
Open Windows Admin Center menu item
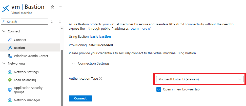pos(31,56)
